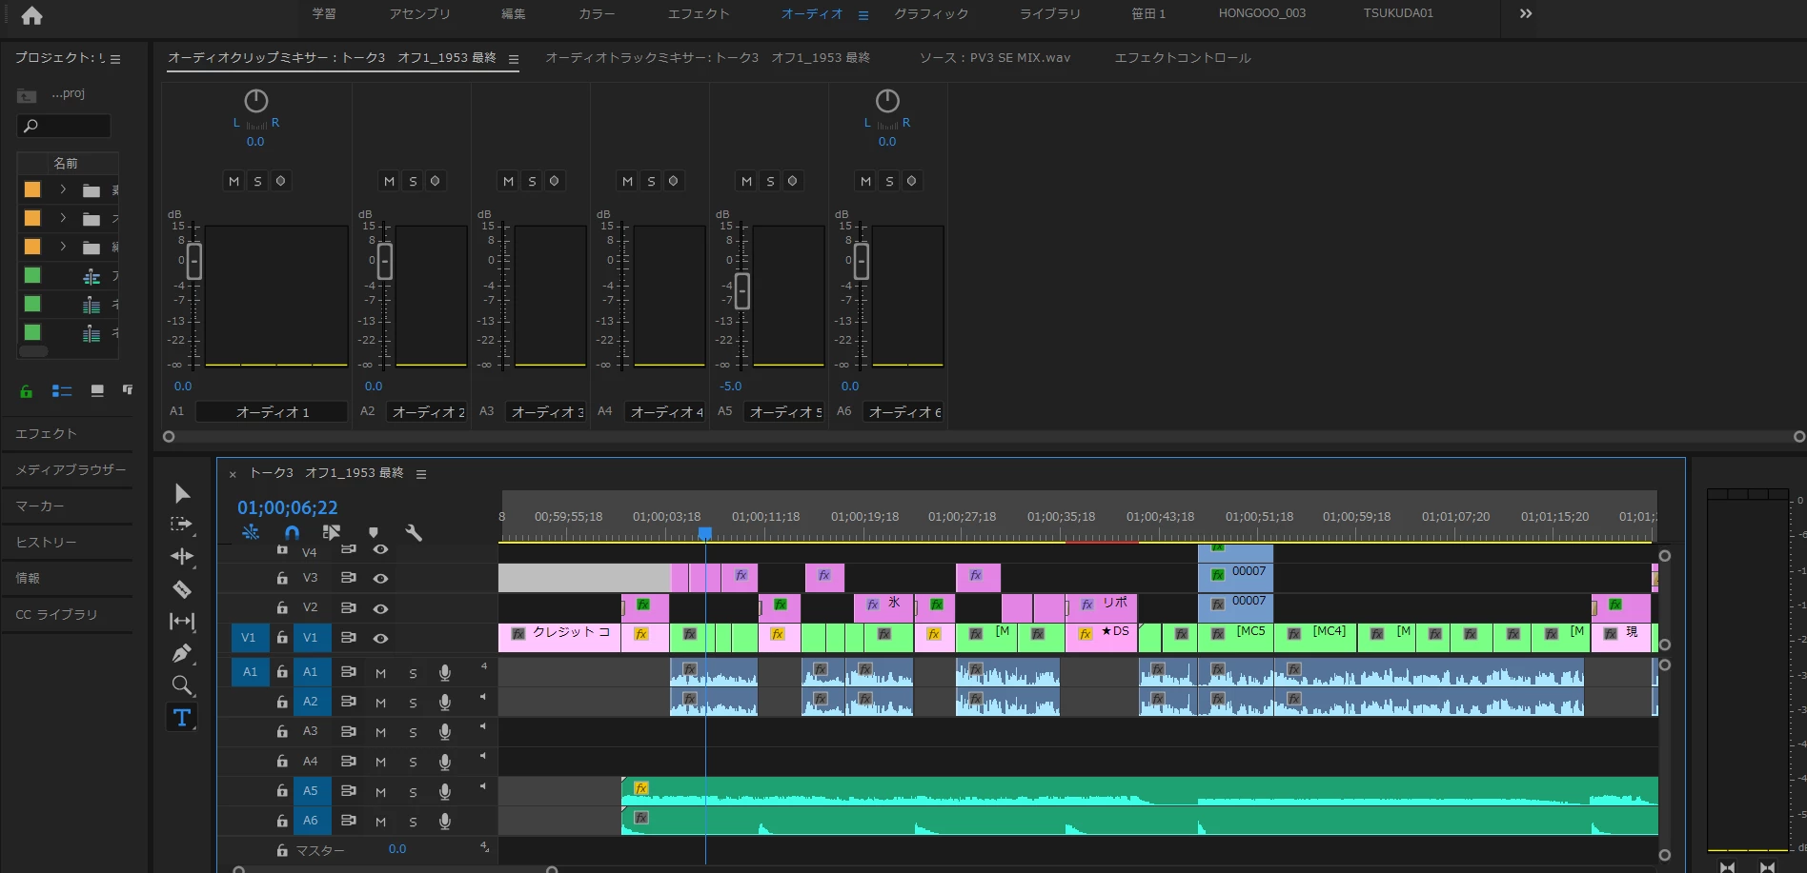This screenshot has height=873, width=1807.
Task: Expand the third bin in project panel
Action: point(63,247)
